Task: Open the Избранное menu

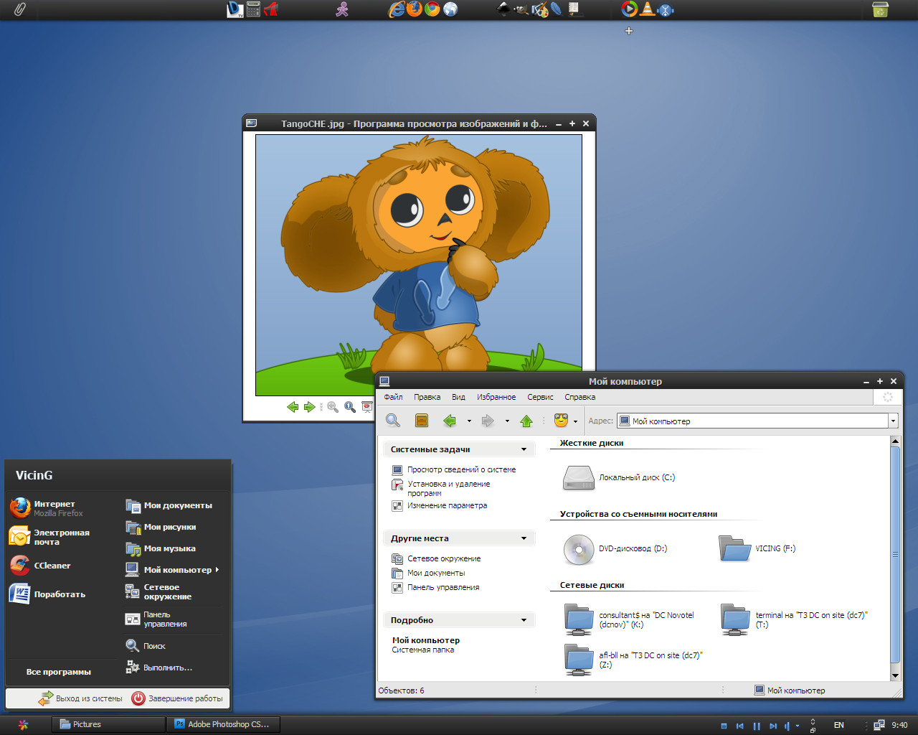Action: [x=496, y=397]
